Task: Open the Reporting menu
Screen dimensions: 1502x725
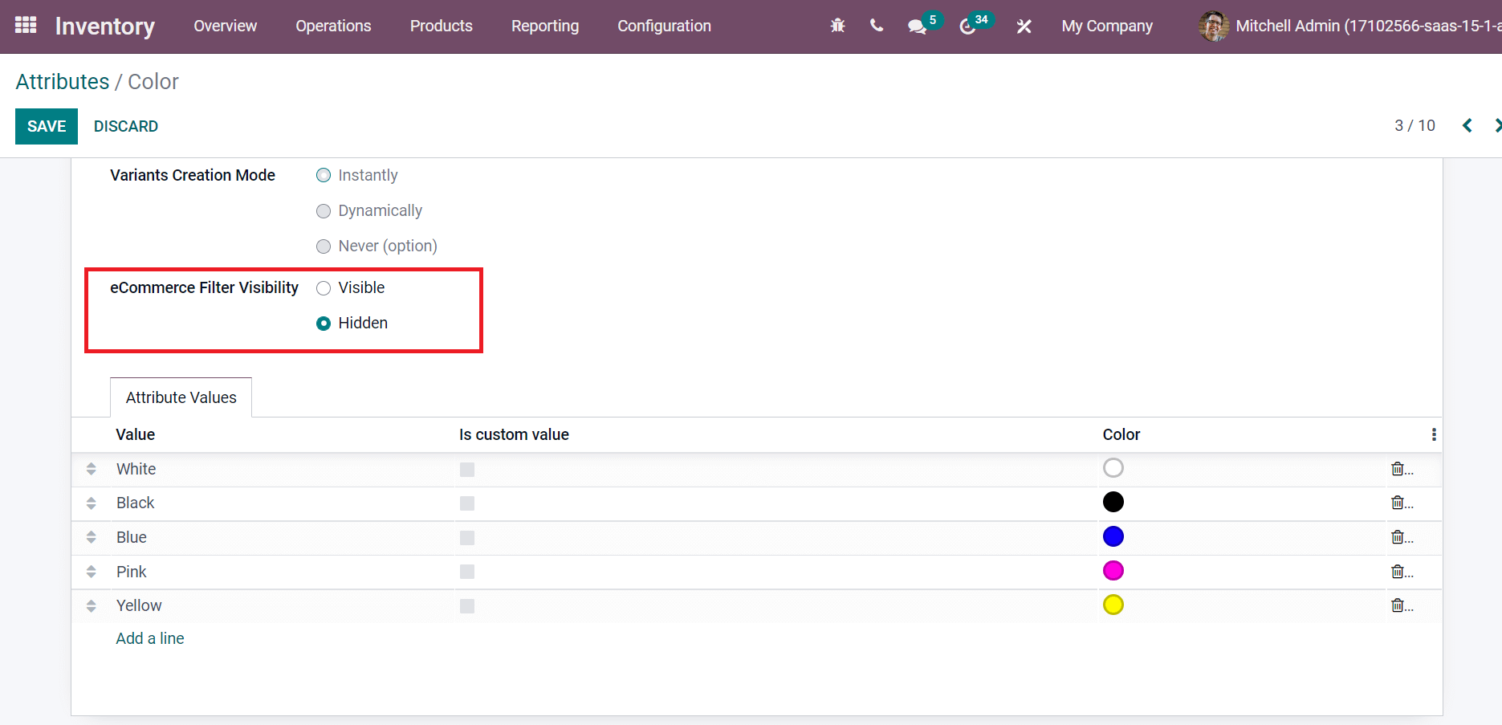Action: click(545, 26)
